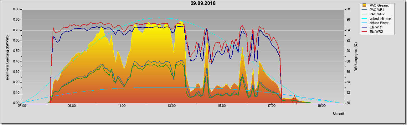
Task: Click the 0.90 left axis tick label
Action: click(x=16, y=9)
